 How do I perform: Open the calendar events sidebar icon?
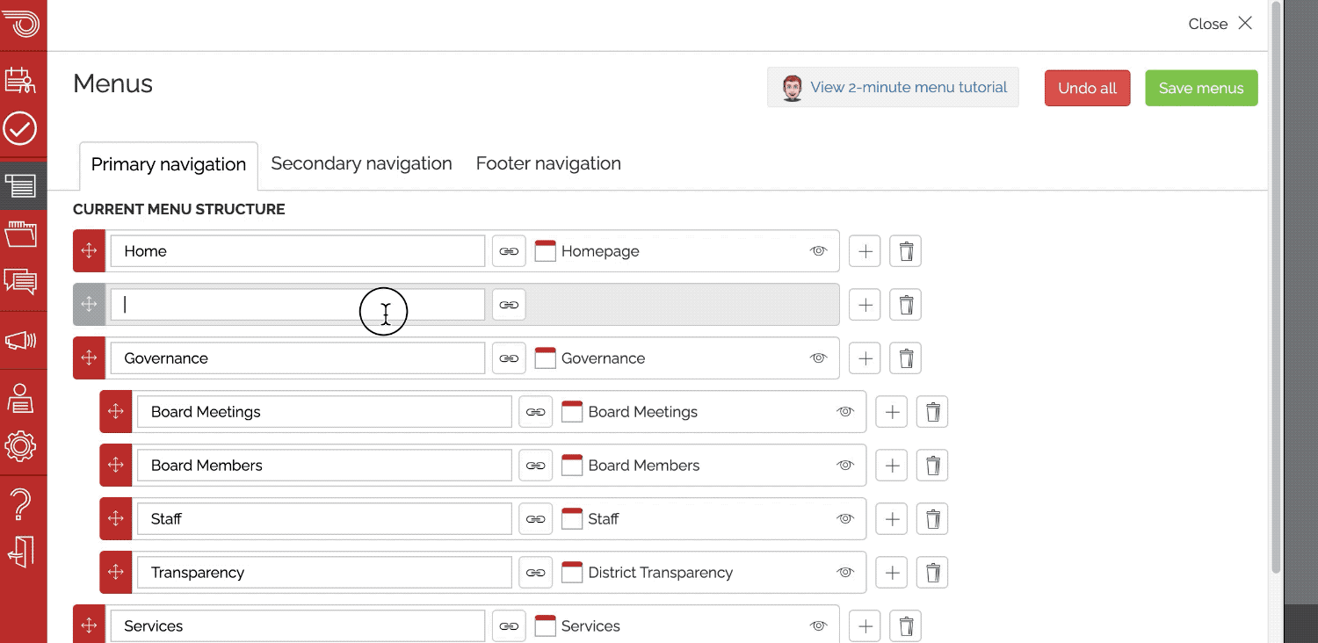coord(20,80)
